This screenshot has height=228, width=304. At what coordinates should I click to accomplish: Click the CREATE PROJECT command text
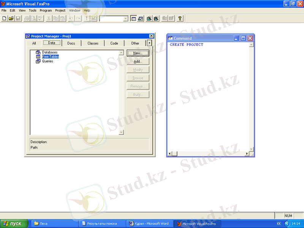coord(186,44)
